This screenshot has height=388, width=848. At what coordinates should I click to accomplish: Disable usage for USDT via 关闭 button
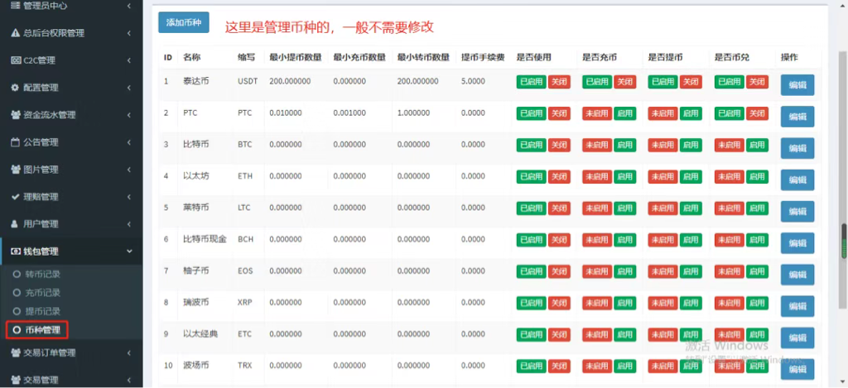click(x=559, y=82)
